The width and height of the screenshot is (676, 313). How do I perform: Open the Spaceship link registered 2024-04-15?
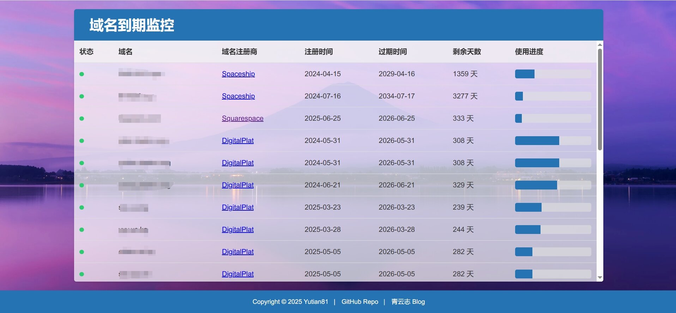pos(238,74)
